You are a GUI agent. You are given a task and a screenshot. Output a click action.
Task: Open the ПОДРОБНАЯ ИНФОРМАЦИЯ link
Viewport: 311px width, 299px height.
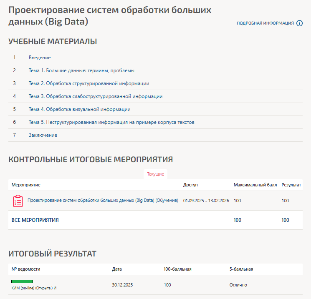tap(265, 23)
